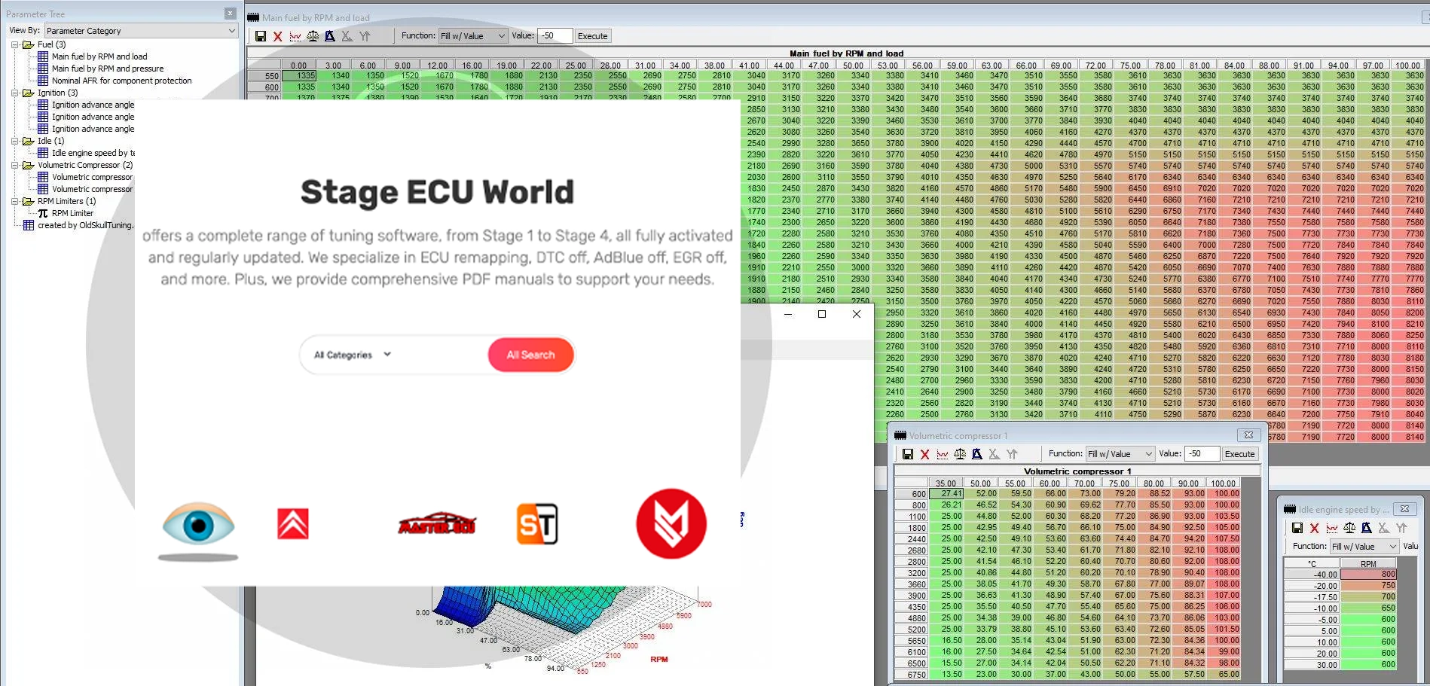The height and width of the screenshot is (686, 1430).
Task: Click the red circular M logo
Action: tap(671, 524)
